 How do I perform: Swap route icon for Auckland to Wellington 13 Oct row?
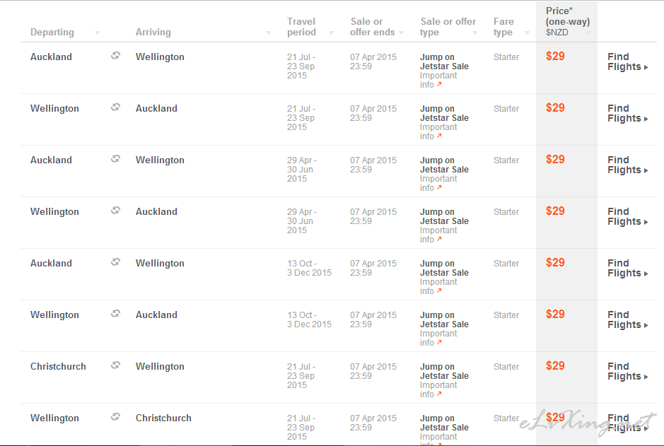point(115,262)
